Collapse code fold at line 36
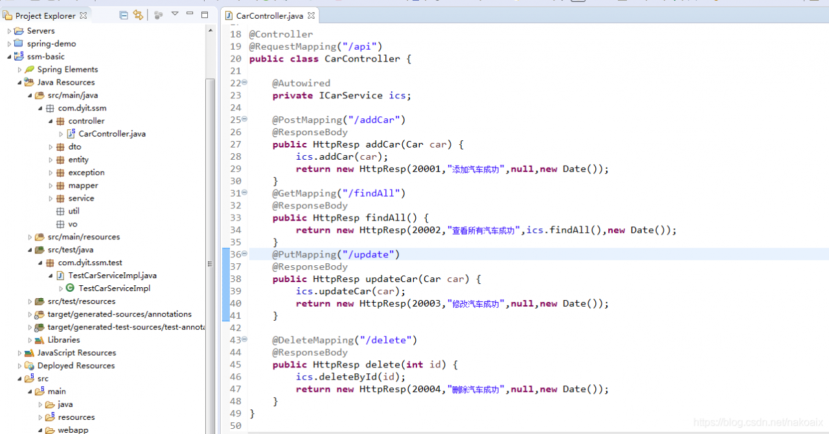The width and height of the screenshot is (829, 434). click(x=244, y=254)
